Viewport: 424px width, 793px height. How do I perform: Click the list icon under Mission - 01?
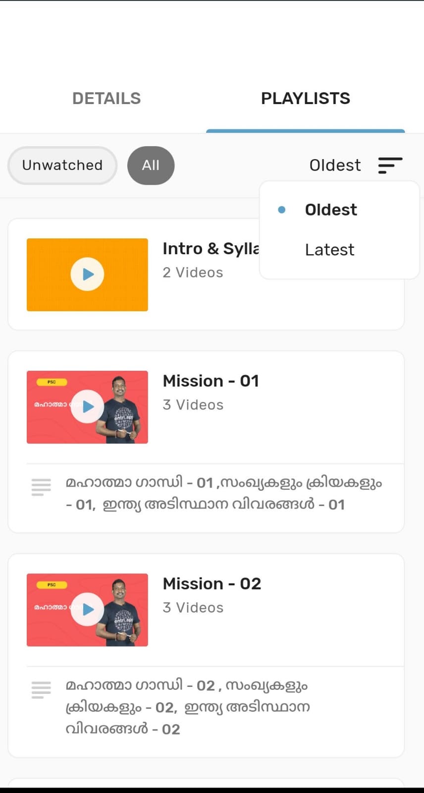41,487
